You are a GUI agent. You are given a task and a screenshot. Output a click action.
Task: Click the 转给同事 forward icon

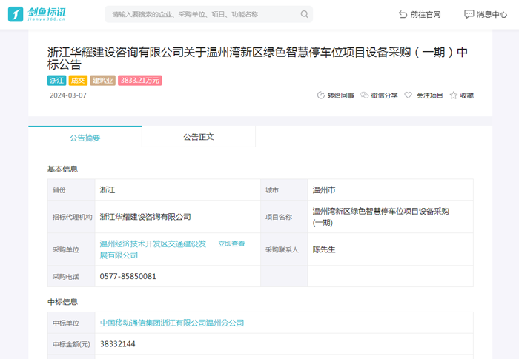pos(321,95)
